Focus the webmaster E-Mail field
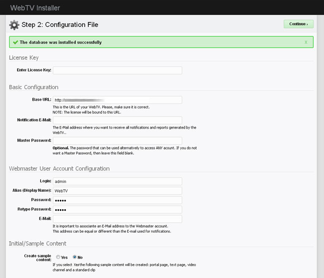 (x=117, y=219)
